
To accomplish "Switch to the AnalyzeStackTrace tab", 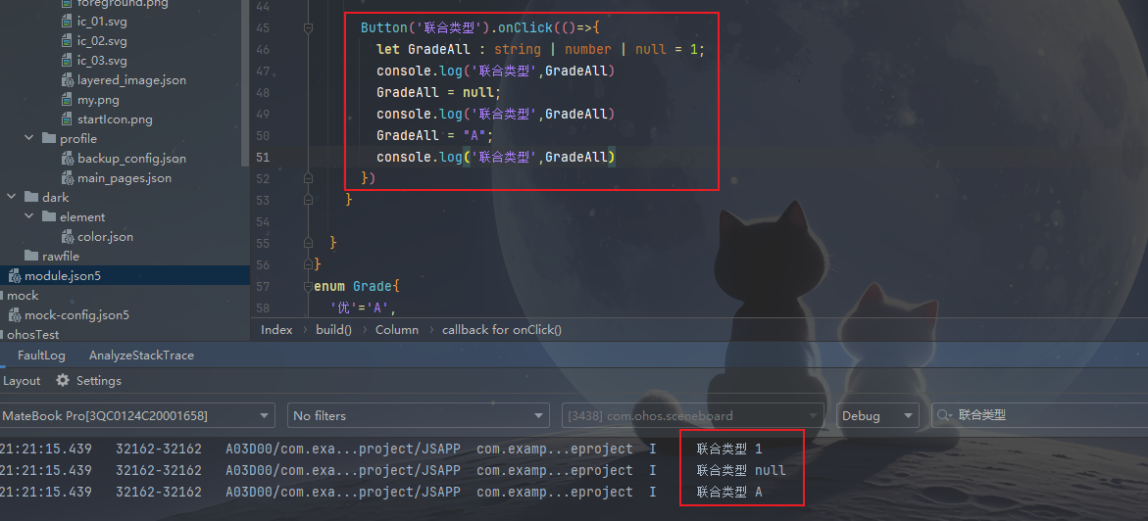I will pos(141,355).
